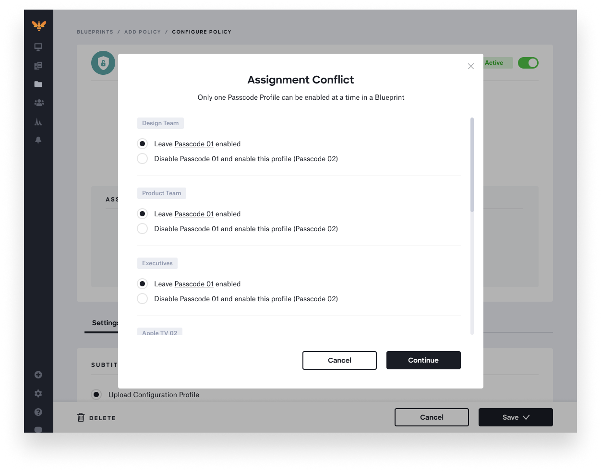The height and width of the screenshot is (471, 601).
Task: Open the Passcode 01 profile link
Action: coord(194,144)
